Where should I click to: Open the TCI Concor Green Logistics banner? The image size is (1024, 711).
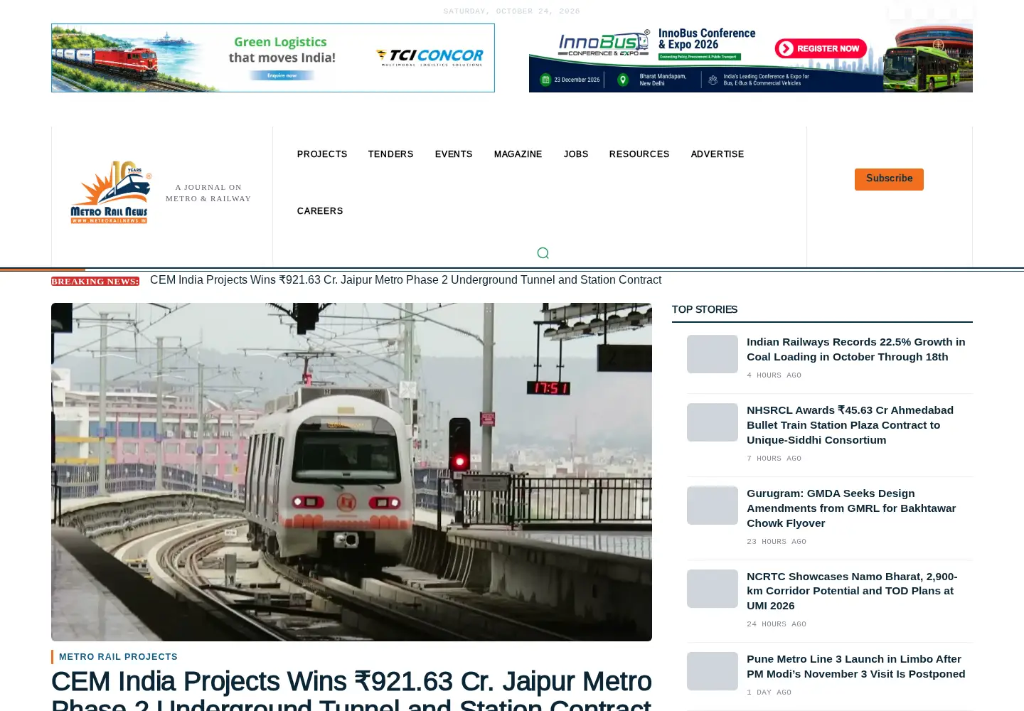[x=273, y=58]
